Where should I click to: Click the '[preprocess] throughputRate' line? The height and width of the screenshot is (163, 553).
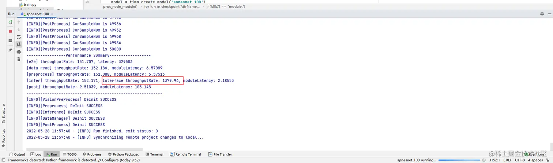tap(95, 74)
